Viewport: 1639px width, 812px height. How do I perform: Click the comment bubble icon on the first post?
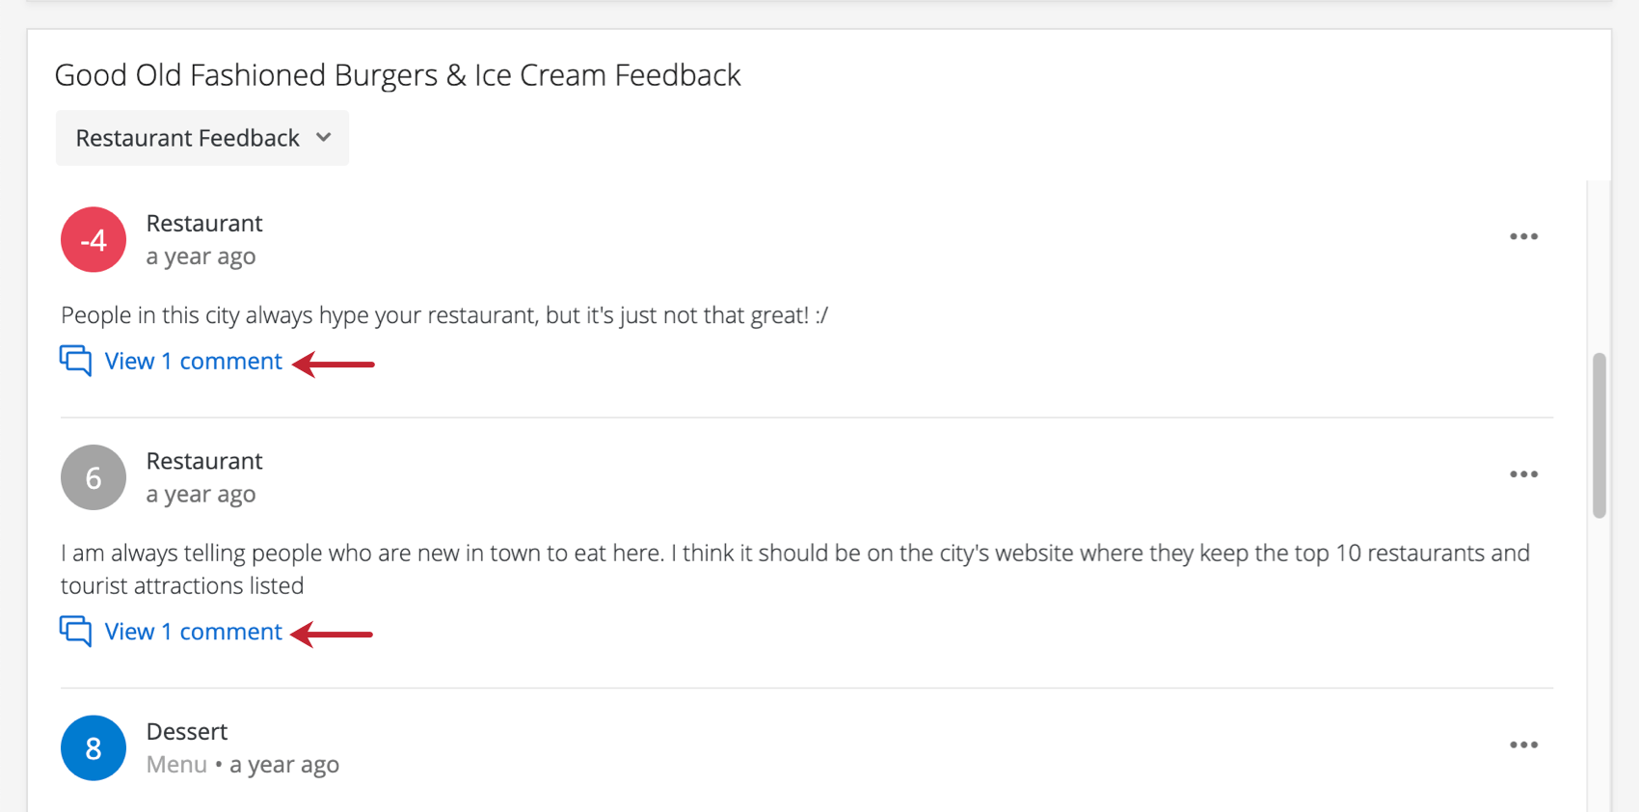[75, 361]
